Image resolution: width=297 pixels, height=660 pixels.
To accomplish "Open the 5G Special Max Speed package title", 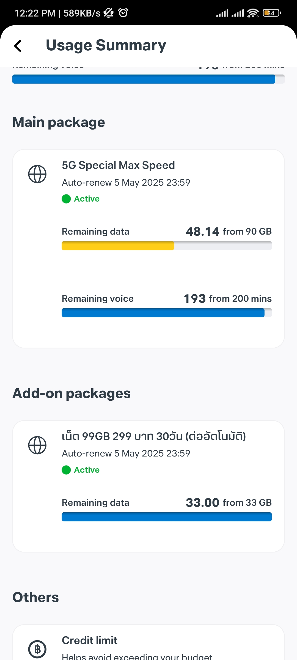I will 118,165.
